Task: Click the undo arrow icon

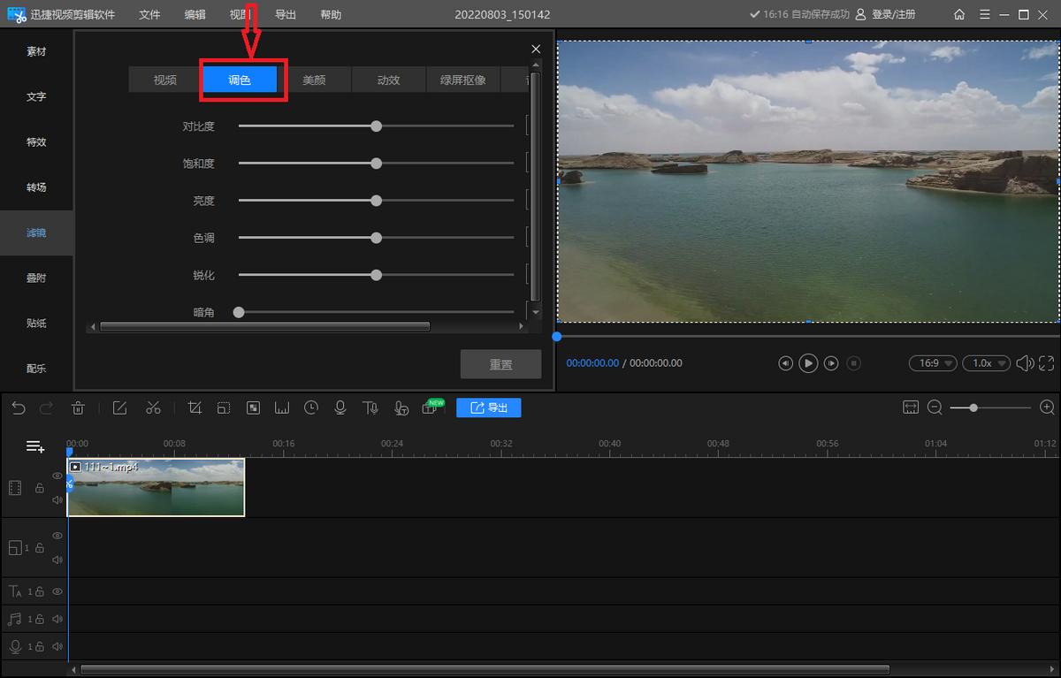Action: [x=19, y=408]
